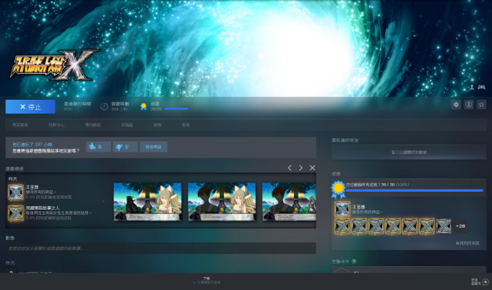Click the sun ribbon achievements badge icon
492x290 pixels.
pyautogui.click(x=338, y=189)
